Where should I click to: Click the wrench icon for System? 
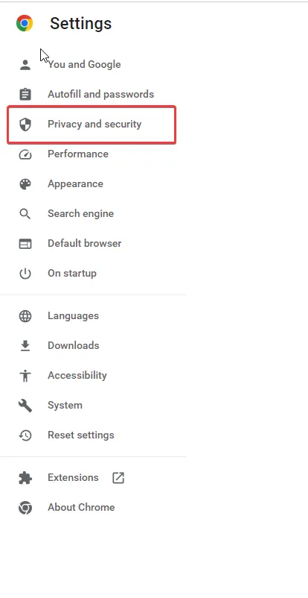pos(25,406)
